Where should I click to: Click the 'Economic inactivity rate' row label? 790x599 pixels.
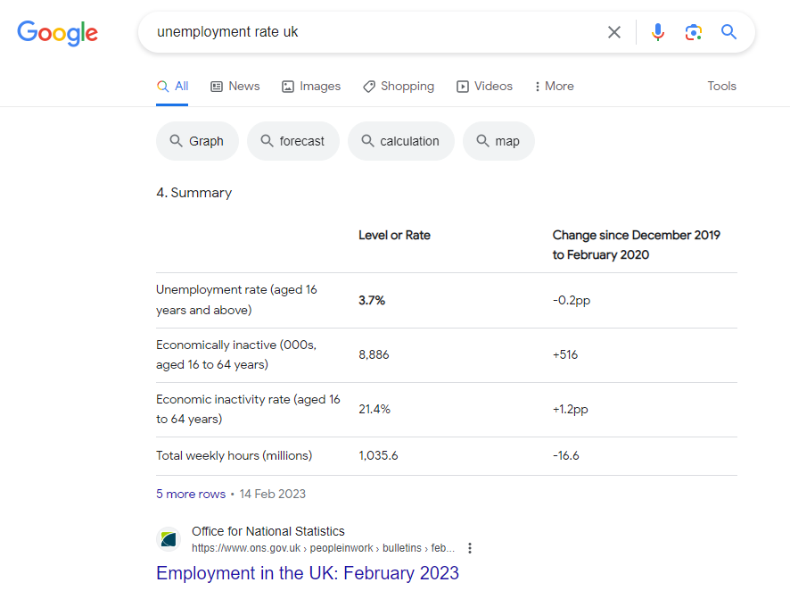coord(248,410)
